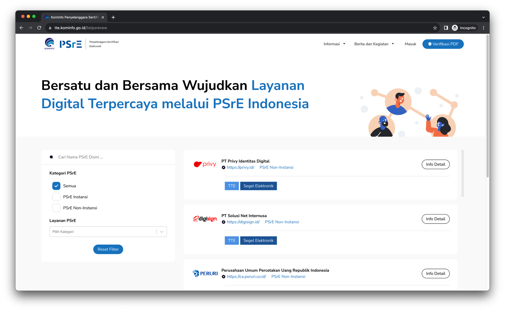The height and width of the screenshot is (311, 505).
Task: Click Segel Elektronik tag under Privy
Action: pos(258,186)
